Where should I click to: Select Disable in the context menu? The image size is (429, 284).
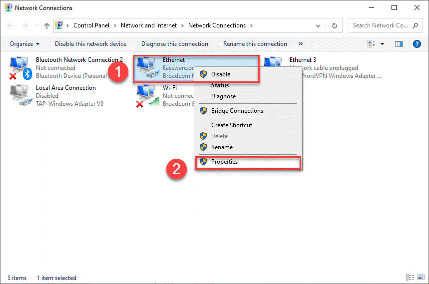(220, 74)
